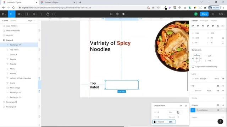
Task: Toggle layer visibility eye in Layer section
Action: 223,79
